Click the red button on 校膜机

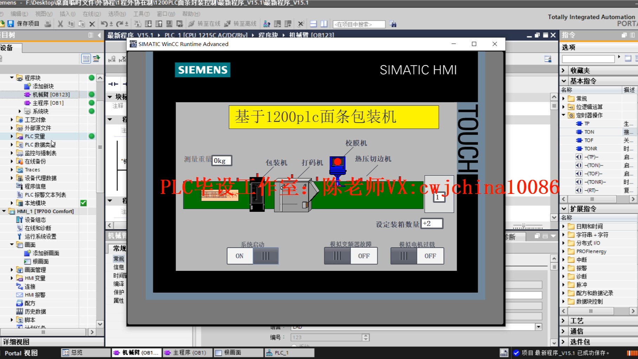[338, 162]
